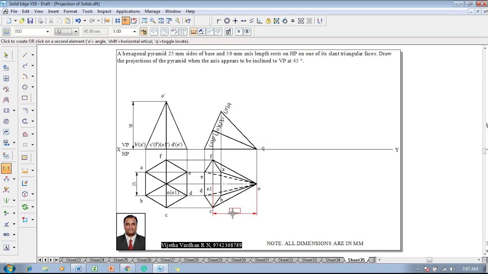
Task: Click the Open folder icon
Action: pyautogui.click(x=22, y=21)
